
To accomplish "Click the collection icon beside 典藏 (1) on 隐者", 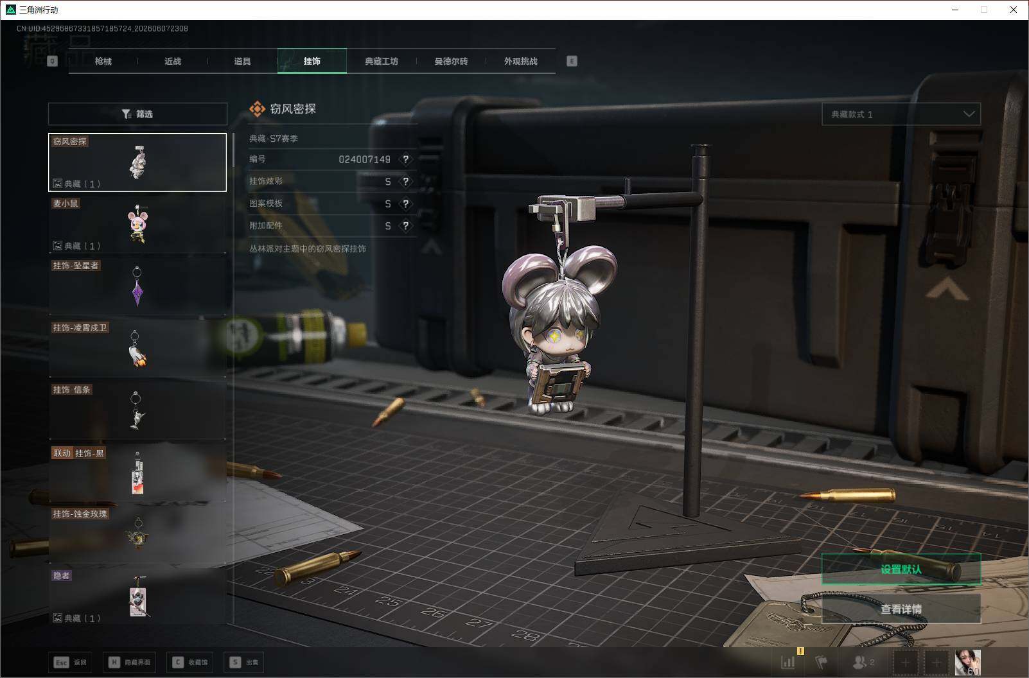I will coord(57,618).
